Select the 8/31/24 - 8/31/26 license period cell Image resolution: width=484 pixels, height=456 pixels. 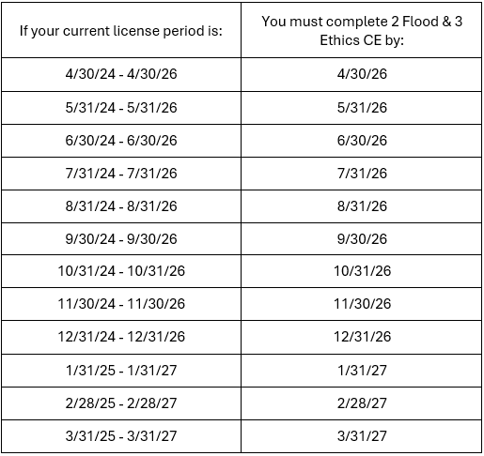click(121, 206)
